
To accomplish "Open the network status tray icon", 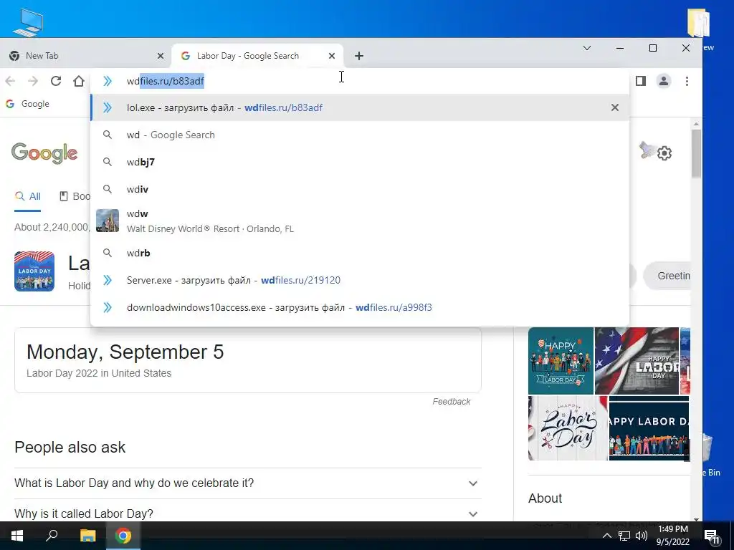I will click(624, 536).
